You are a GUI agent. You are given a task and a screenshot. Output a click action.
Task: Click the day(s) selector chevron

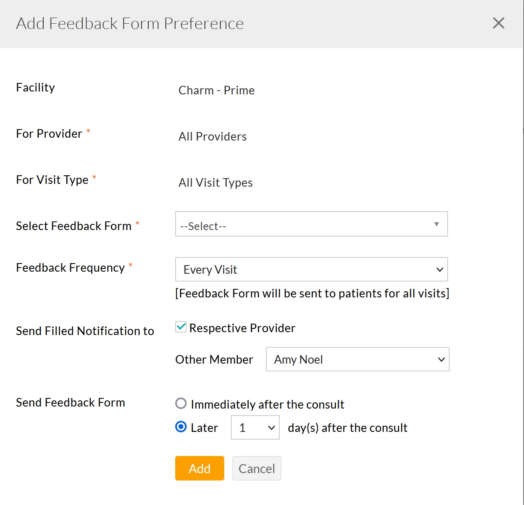[x=271, y=427]
